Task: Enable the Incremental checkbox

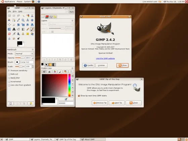Action: pyautogui.click(x=9, y=82)
